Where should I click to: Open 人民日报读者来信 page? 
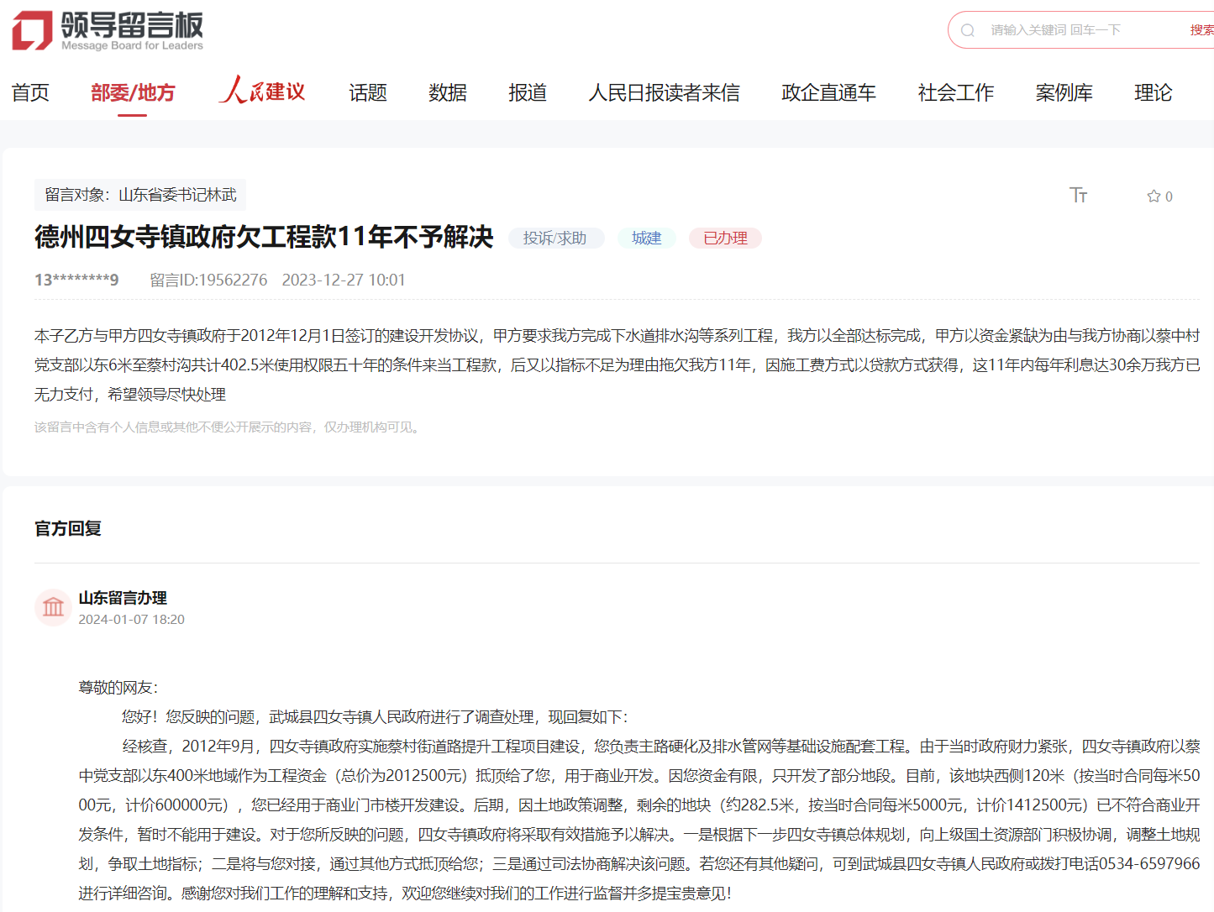coord(664,92)
